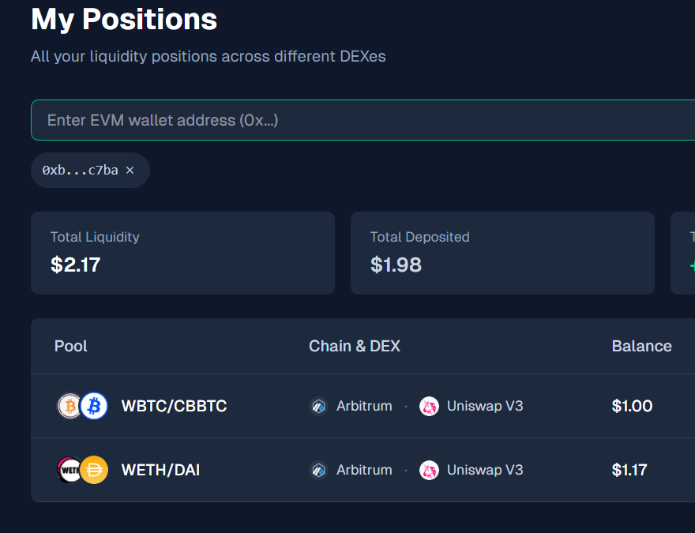Sort by the Chain & DEX column
The width and height of the screenshot is (695, 533).
[355, 346]
